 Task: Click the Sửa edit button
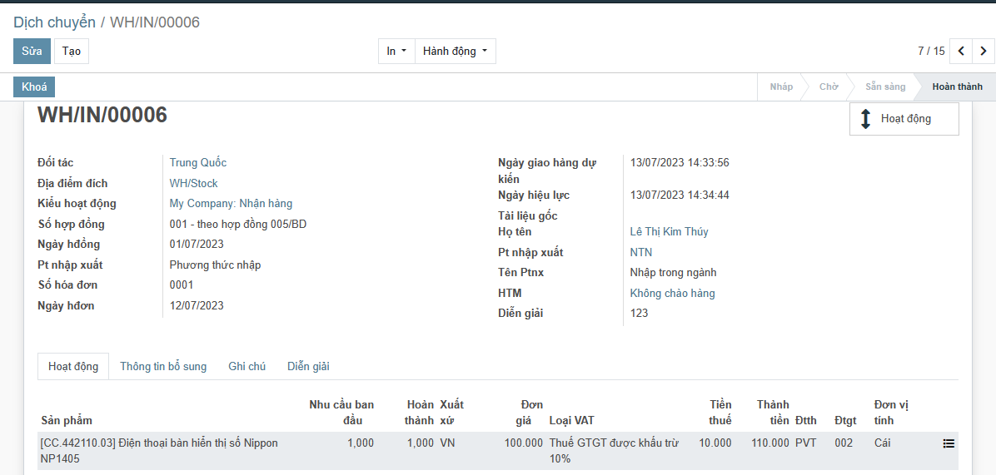[x=32, y=52]
